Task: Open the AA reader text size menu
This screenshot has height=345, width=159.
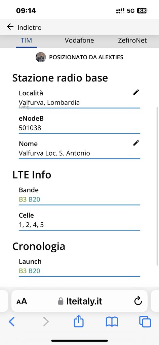Action: pos(22,301)
